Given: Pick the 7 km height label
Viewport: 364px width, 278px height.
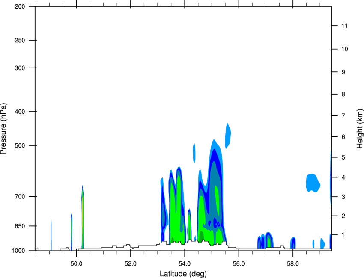Looking at the screenshot, I should coord(343,116).
